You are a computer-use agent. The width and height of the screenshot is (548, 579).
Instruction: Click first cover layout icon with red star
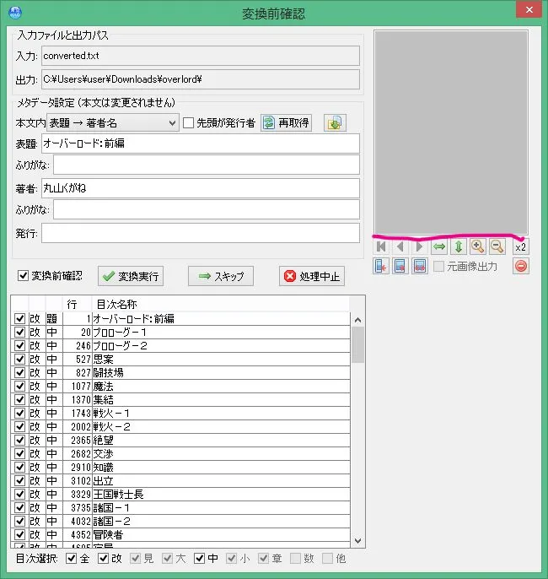click(x=381, y=266)
